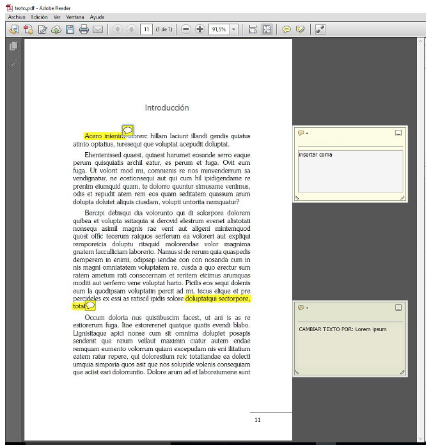The image size is (431, 445).
Task: Open the Ventana menu
Action: (x=75, y=17)
